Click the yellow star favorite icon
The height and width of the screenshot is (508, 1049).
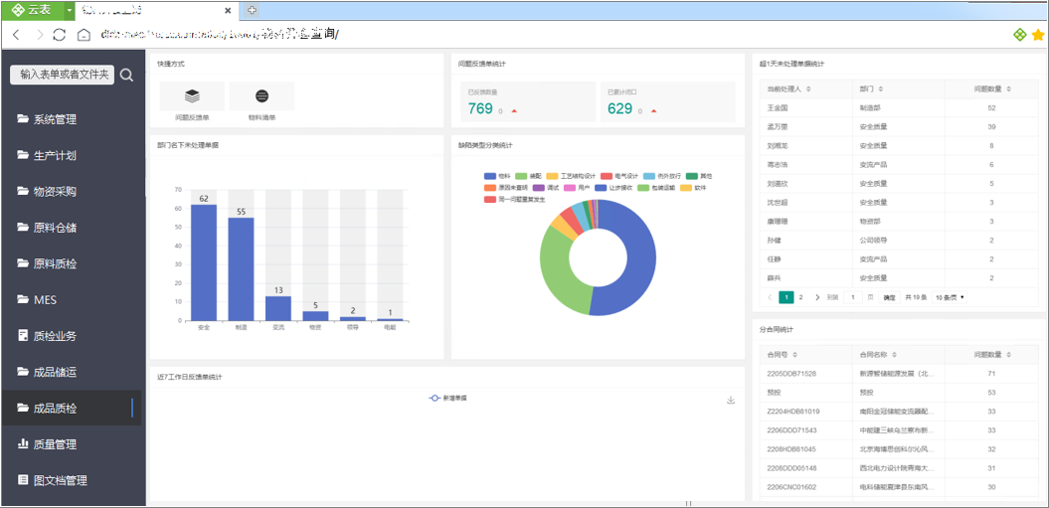(1038, 35)
